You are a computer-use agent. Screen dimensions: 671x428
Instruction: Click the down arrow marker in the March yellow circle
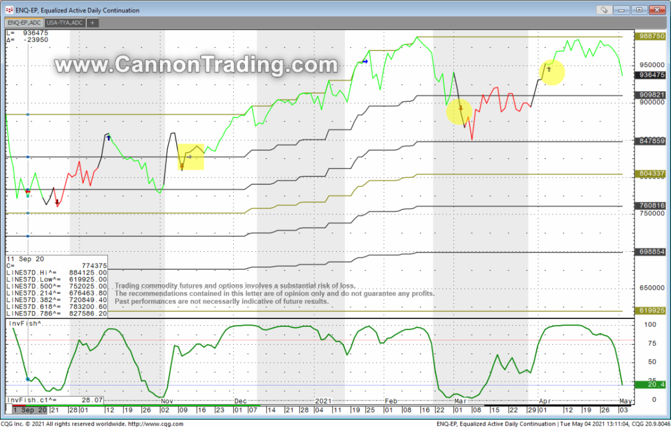[461, 108]
